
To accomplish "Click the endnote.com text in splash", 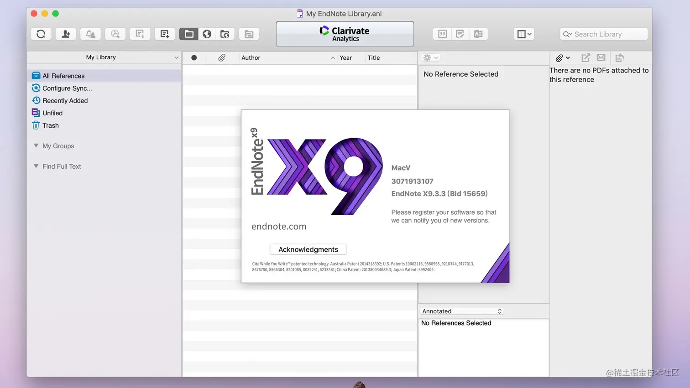I will coord(279,227).
